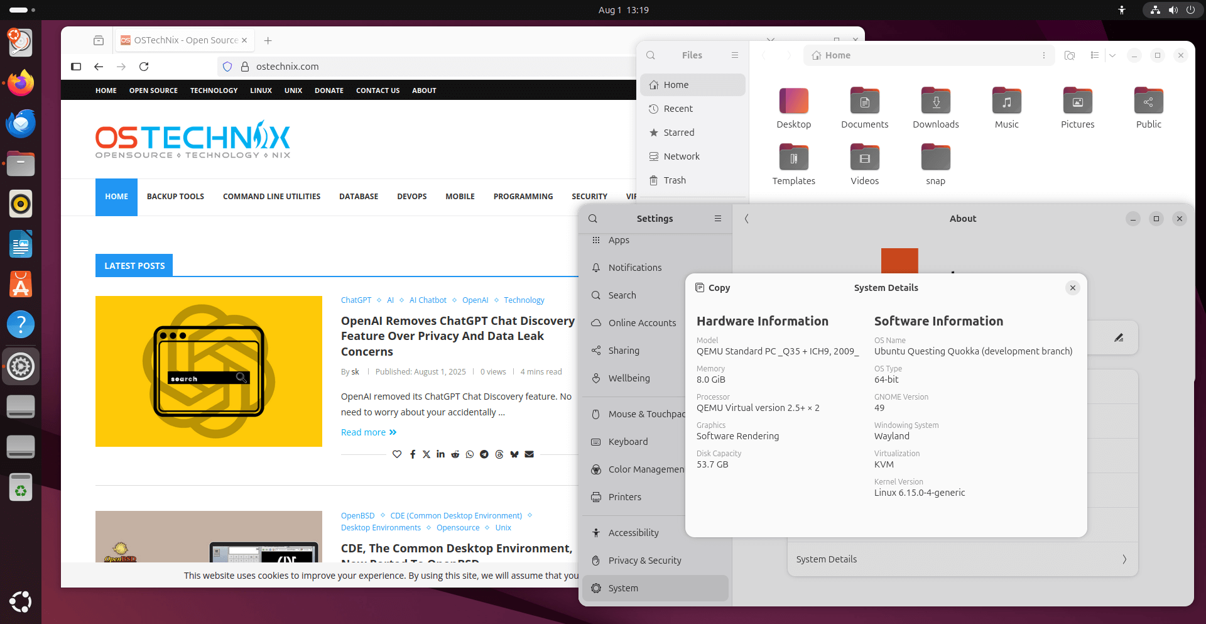The image size is (1206, 624).
Task: Like the OpenAI article with the heart icon
Action: (x=397, y=454)
